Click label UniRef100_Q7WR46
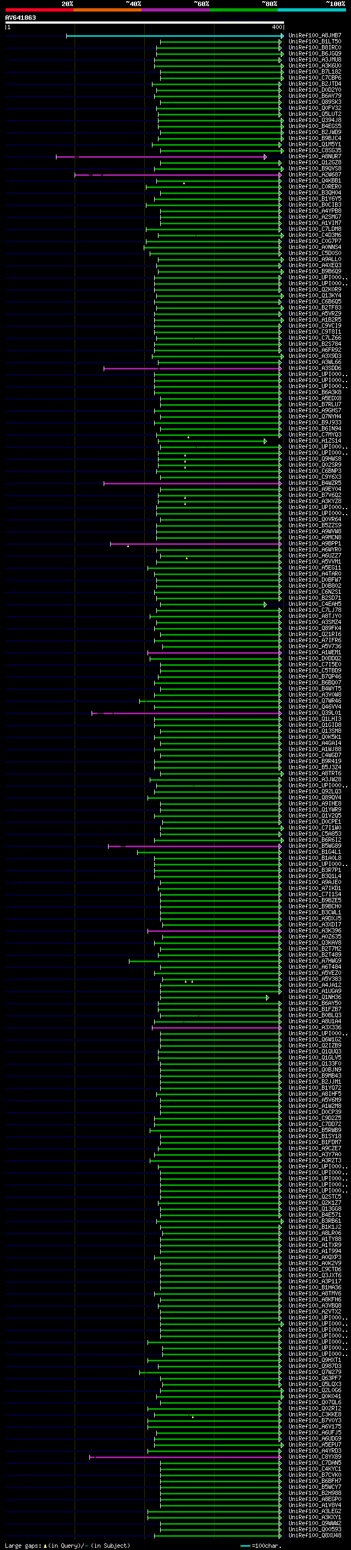The width and height of the screenshot is (351, 1550). (315, 701)
